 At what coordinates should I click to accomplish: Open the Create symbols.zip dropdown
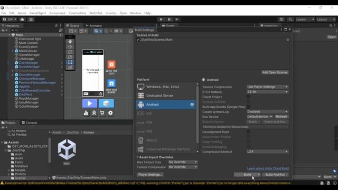[267, 112]
